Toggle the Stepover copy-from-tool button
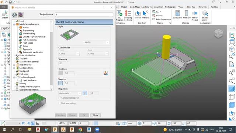 [x=60, y=83]
